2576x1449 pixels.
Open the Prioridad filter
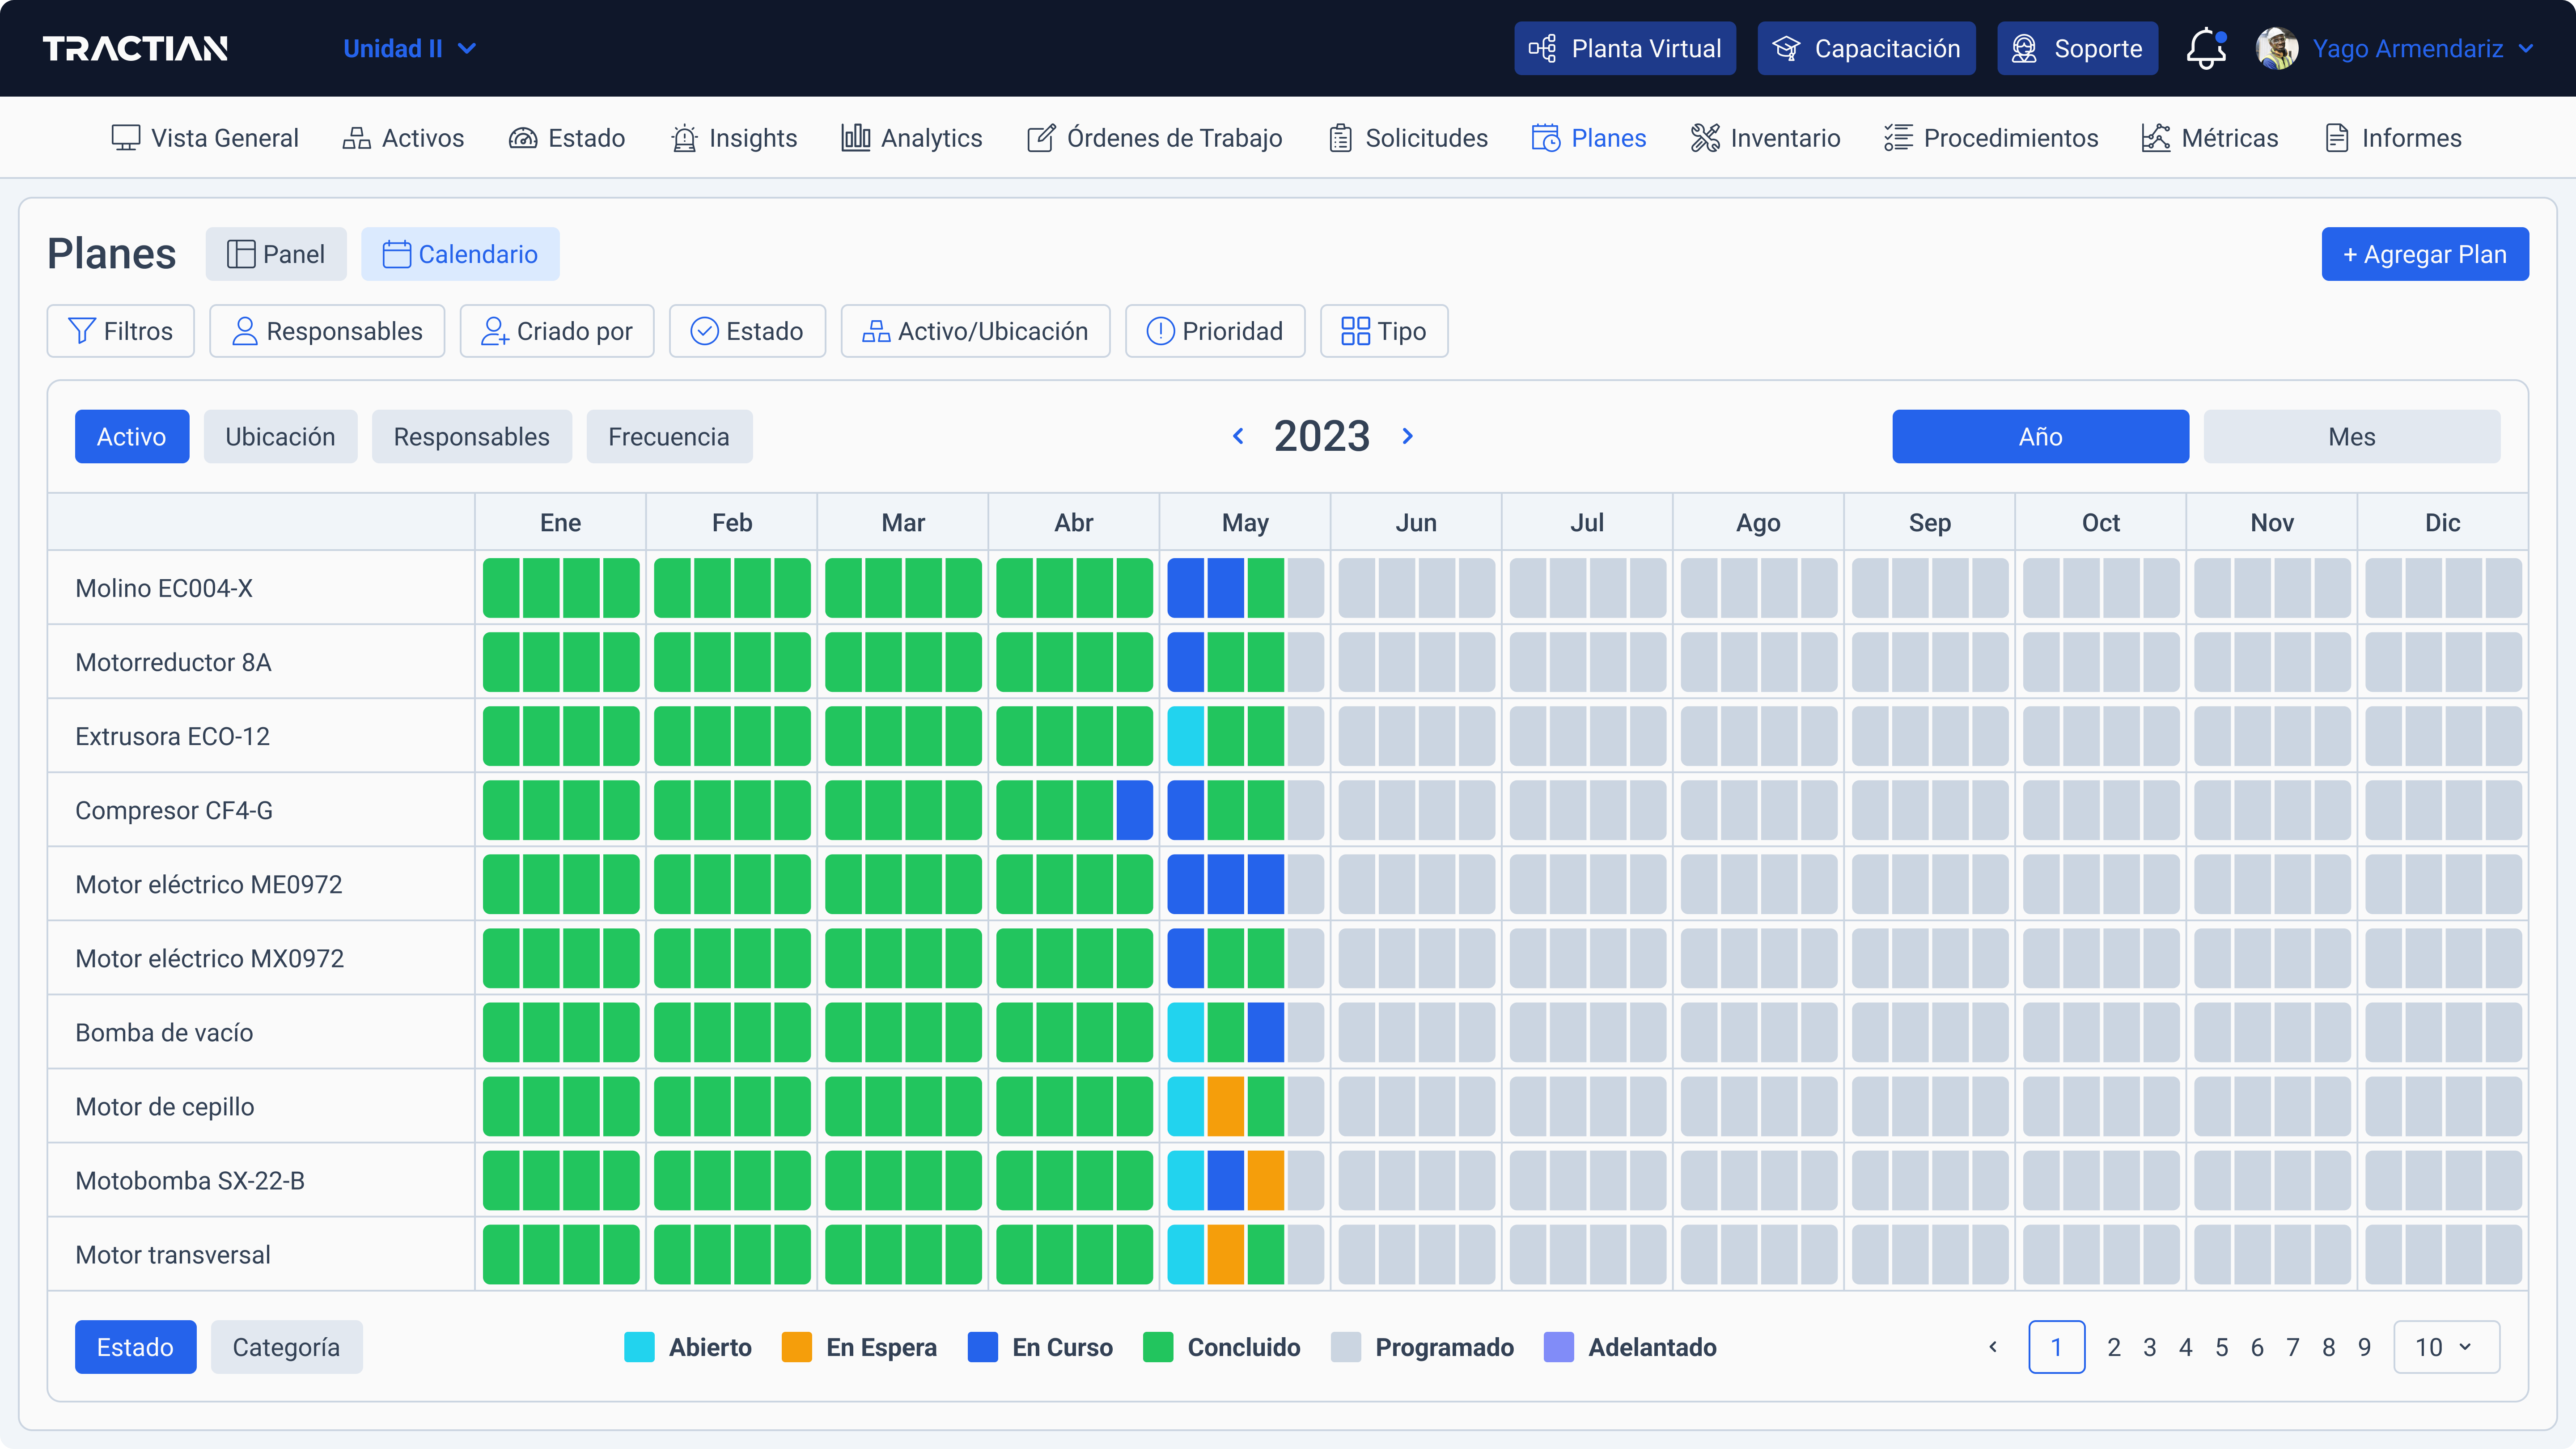[1215, 331]
